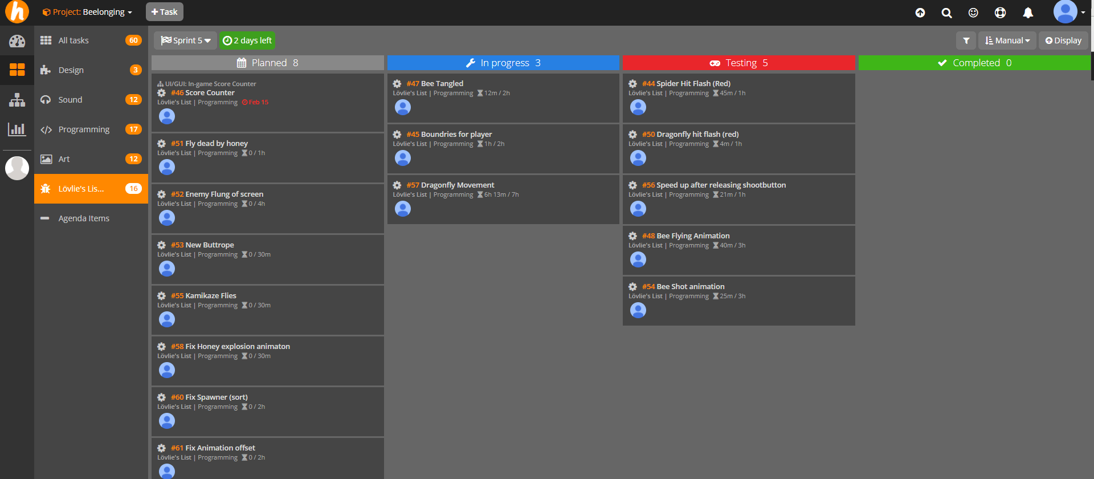Click the 2 days left badge
Screen dimensions: 1094x479
[247, 40]
